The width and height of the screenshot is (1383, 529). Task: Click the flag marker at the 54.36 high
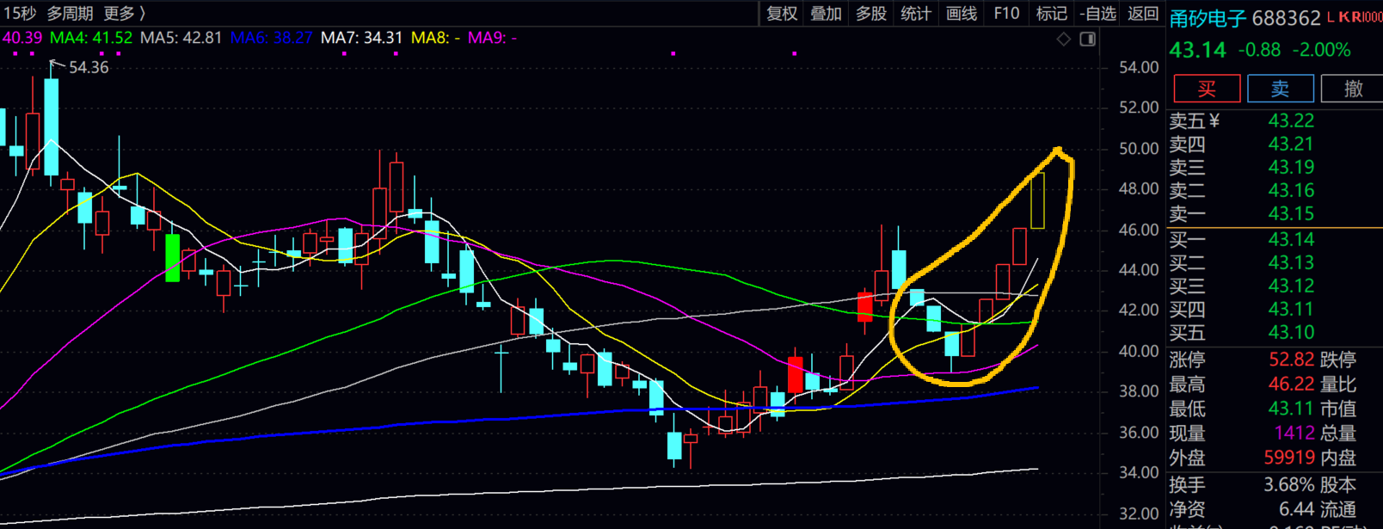coord(56,64)
